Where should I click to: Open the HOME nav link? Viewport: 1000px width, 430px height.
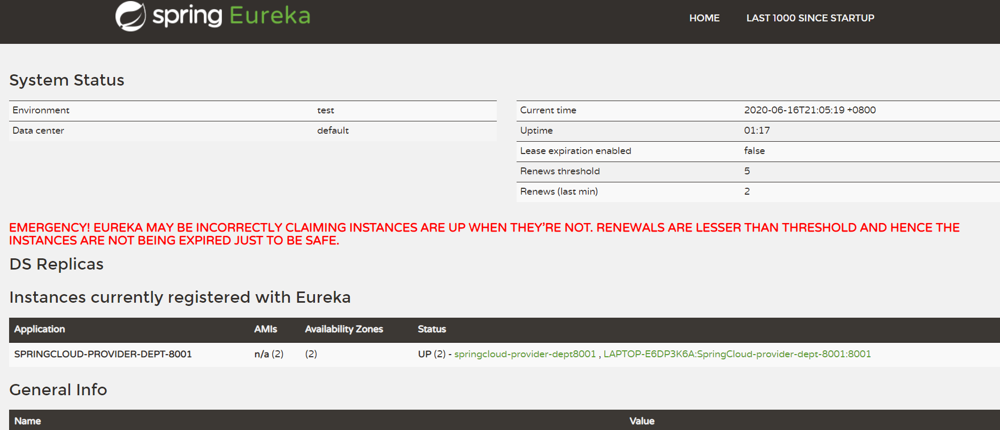coord(704,18)
